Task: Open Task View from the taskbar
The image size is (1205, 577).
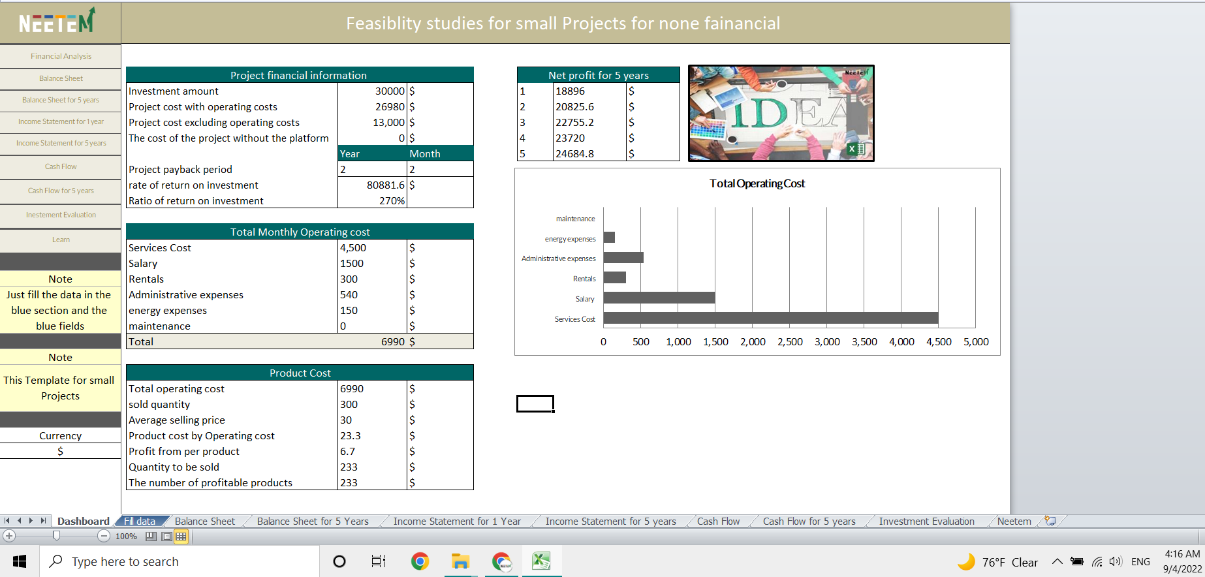Action: pos(379,561)
